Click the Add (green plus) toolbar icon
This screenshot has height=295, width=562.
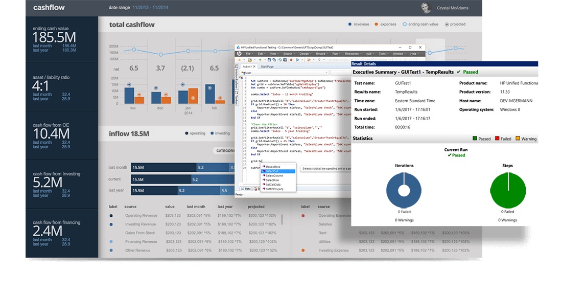coord(260,60)
